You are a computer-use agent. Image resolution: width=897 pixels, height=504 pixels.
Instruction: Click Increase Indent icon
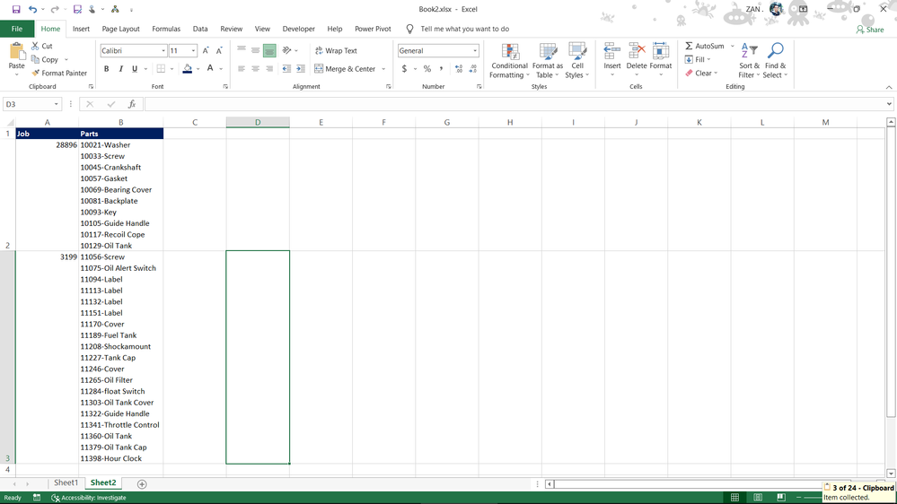[300, 68]
